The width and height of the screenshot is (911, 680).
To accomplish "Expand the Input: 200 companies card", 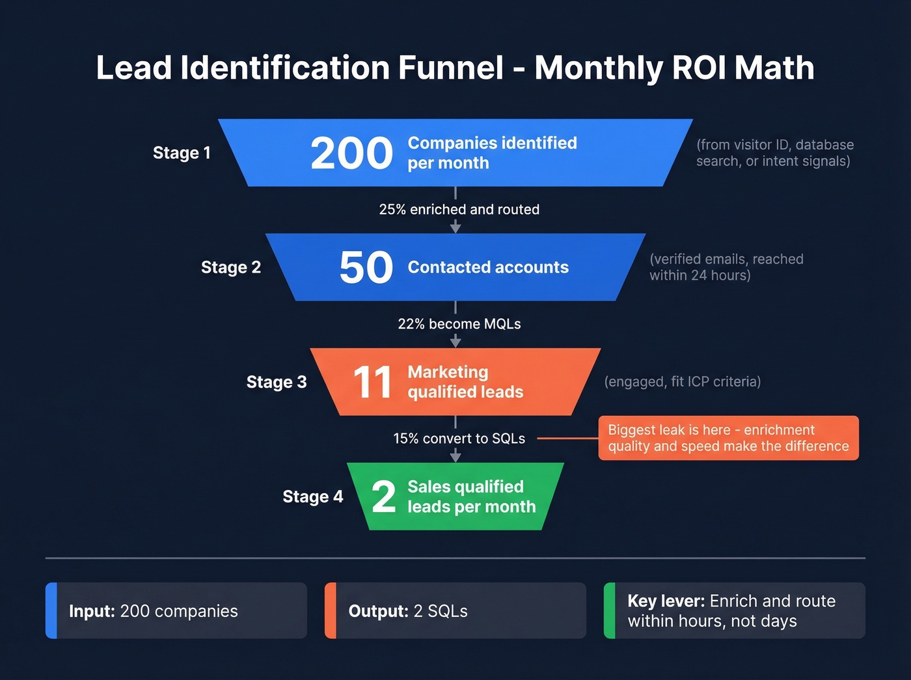I will click(176, 610).
